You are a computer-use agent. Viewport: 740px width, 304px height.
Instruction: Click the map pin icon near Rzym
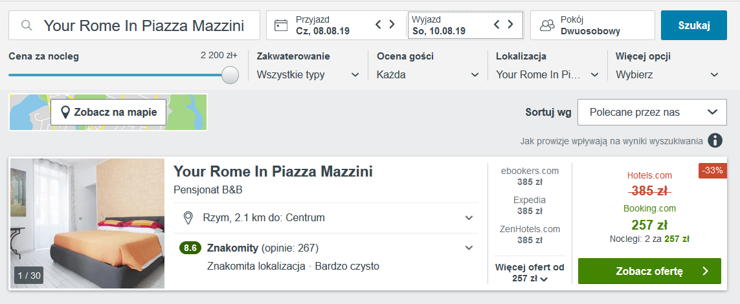tap(188, 218)
